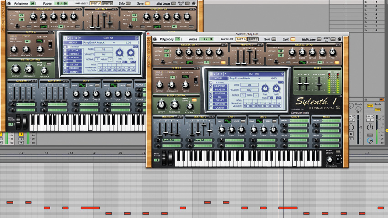The width and height of the screenshot is (388, 218).
Task: Check the PHASER effect in front window
Action: (211, 90)
